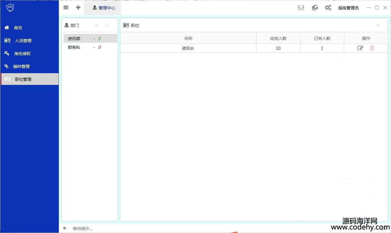The width and height of the screenshot is (391, 233).
Task: Toggle the hamburger menu icon
Action: 66,8
